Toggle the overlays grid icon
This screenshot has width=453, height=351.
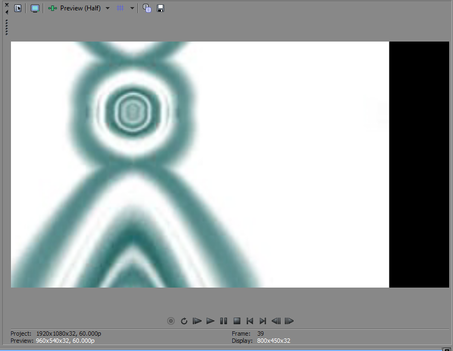120,8
